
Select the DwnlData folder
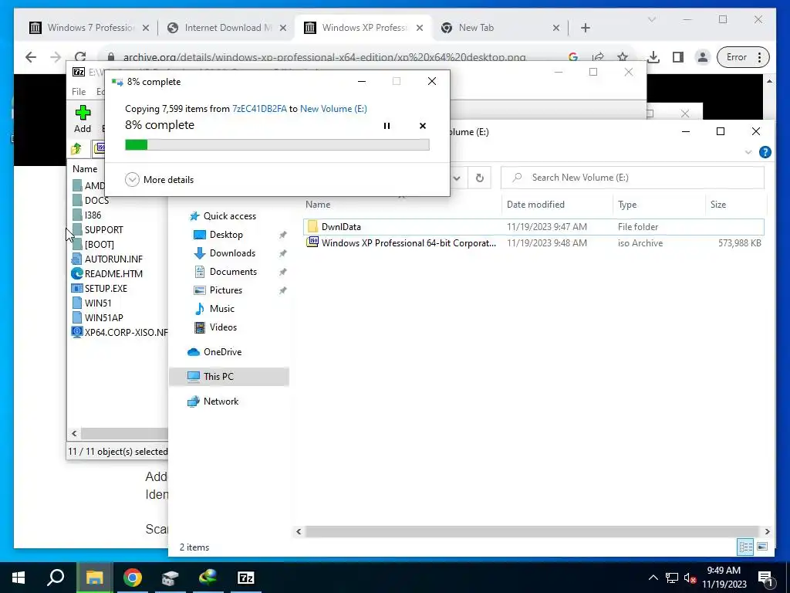(534, 227)
